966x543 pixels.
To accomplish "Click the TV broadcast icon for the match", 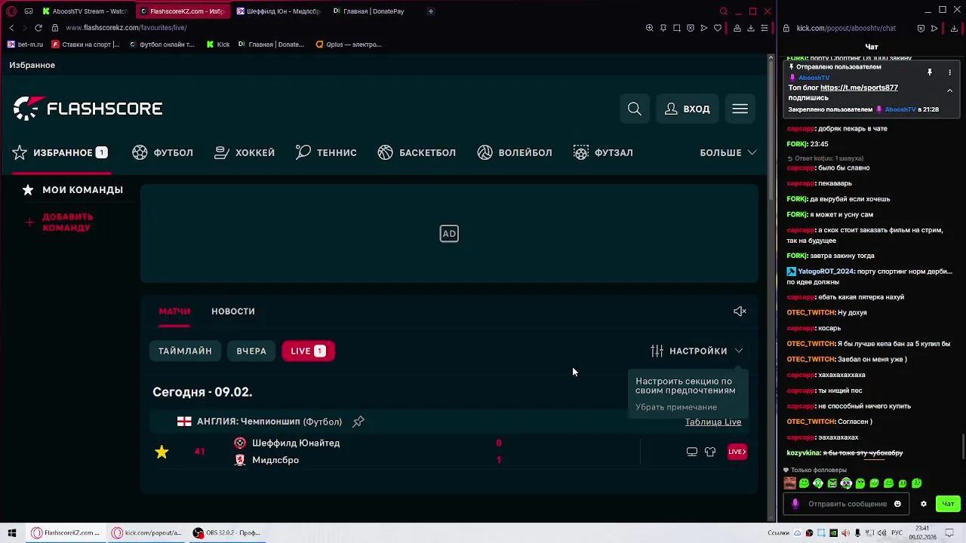I will 692,452.
